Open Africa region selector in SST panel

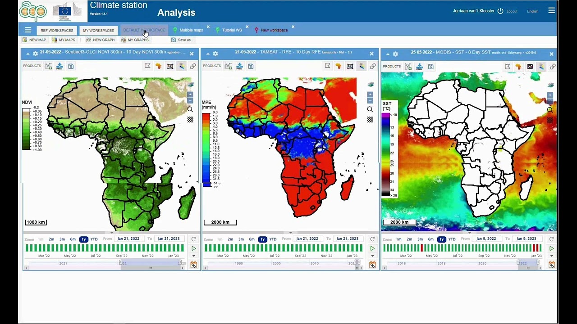coord(518,67)
